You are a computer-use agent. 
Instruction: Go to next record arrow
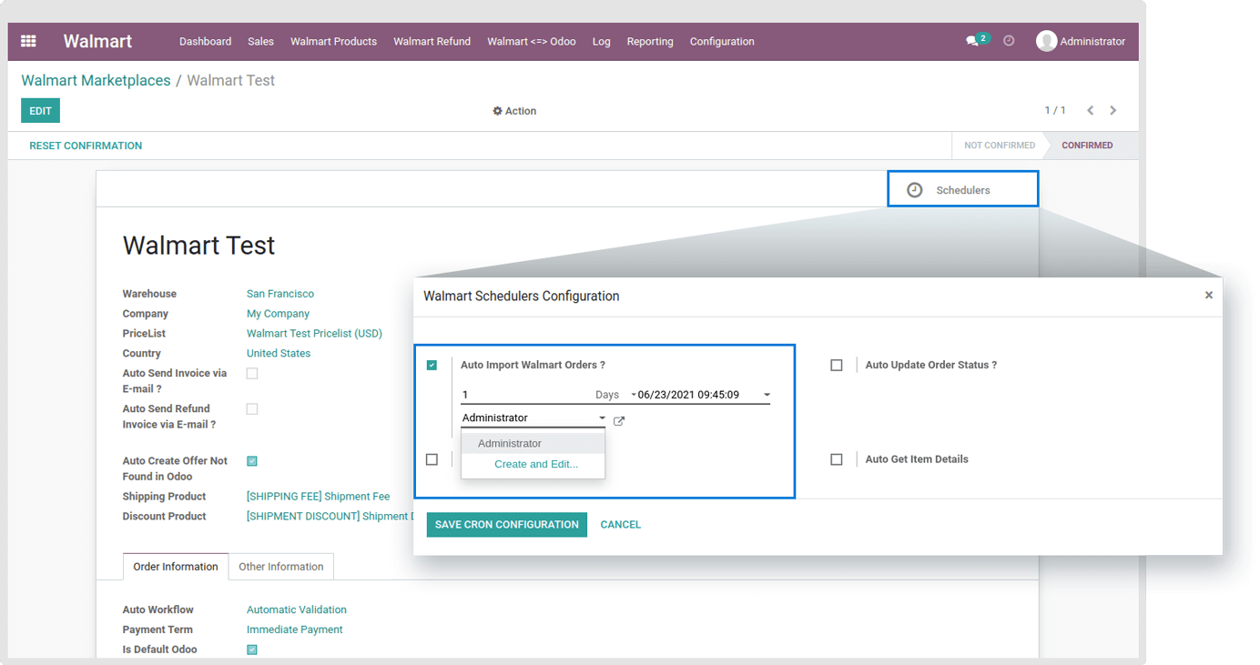pyautogui.click(x=1113, y=110)
